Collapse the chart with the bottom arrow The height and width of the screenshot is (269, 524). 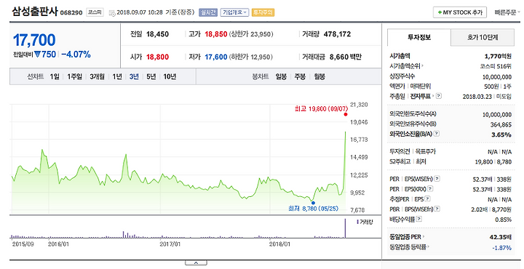tap(196, 262)
